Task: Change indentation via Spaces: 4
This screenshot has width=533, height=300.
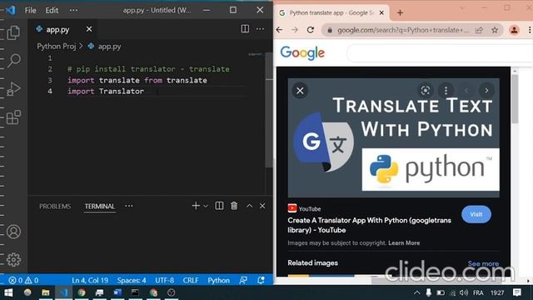Action: (132, 280)
